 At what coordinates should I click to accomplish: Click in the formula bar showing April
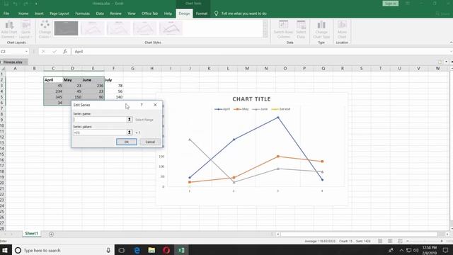[x=260, y=52]
